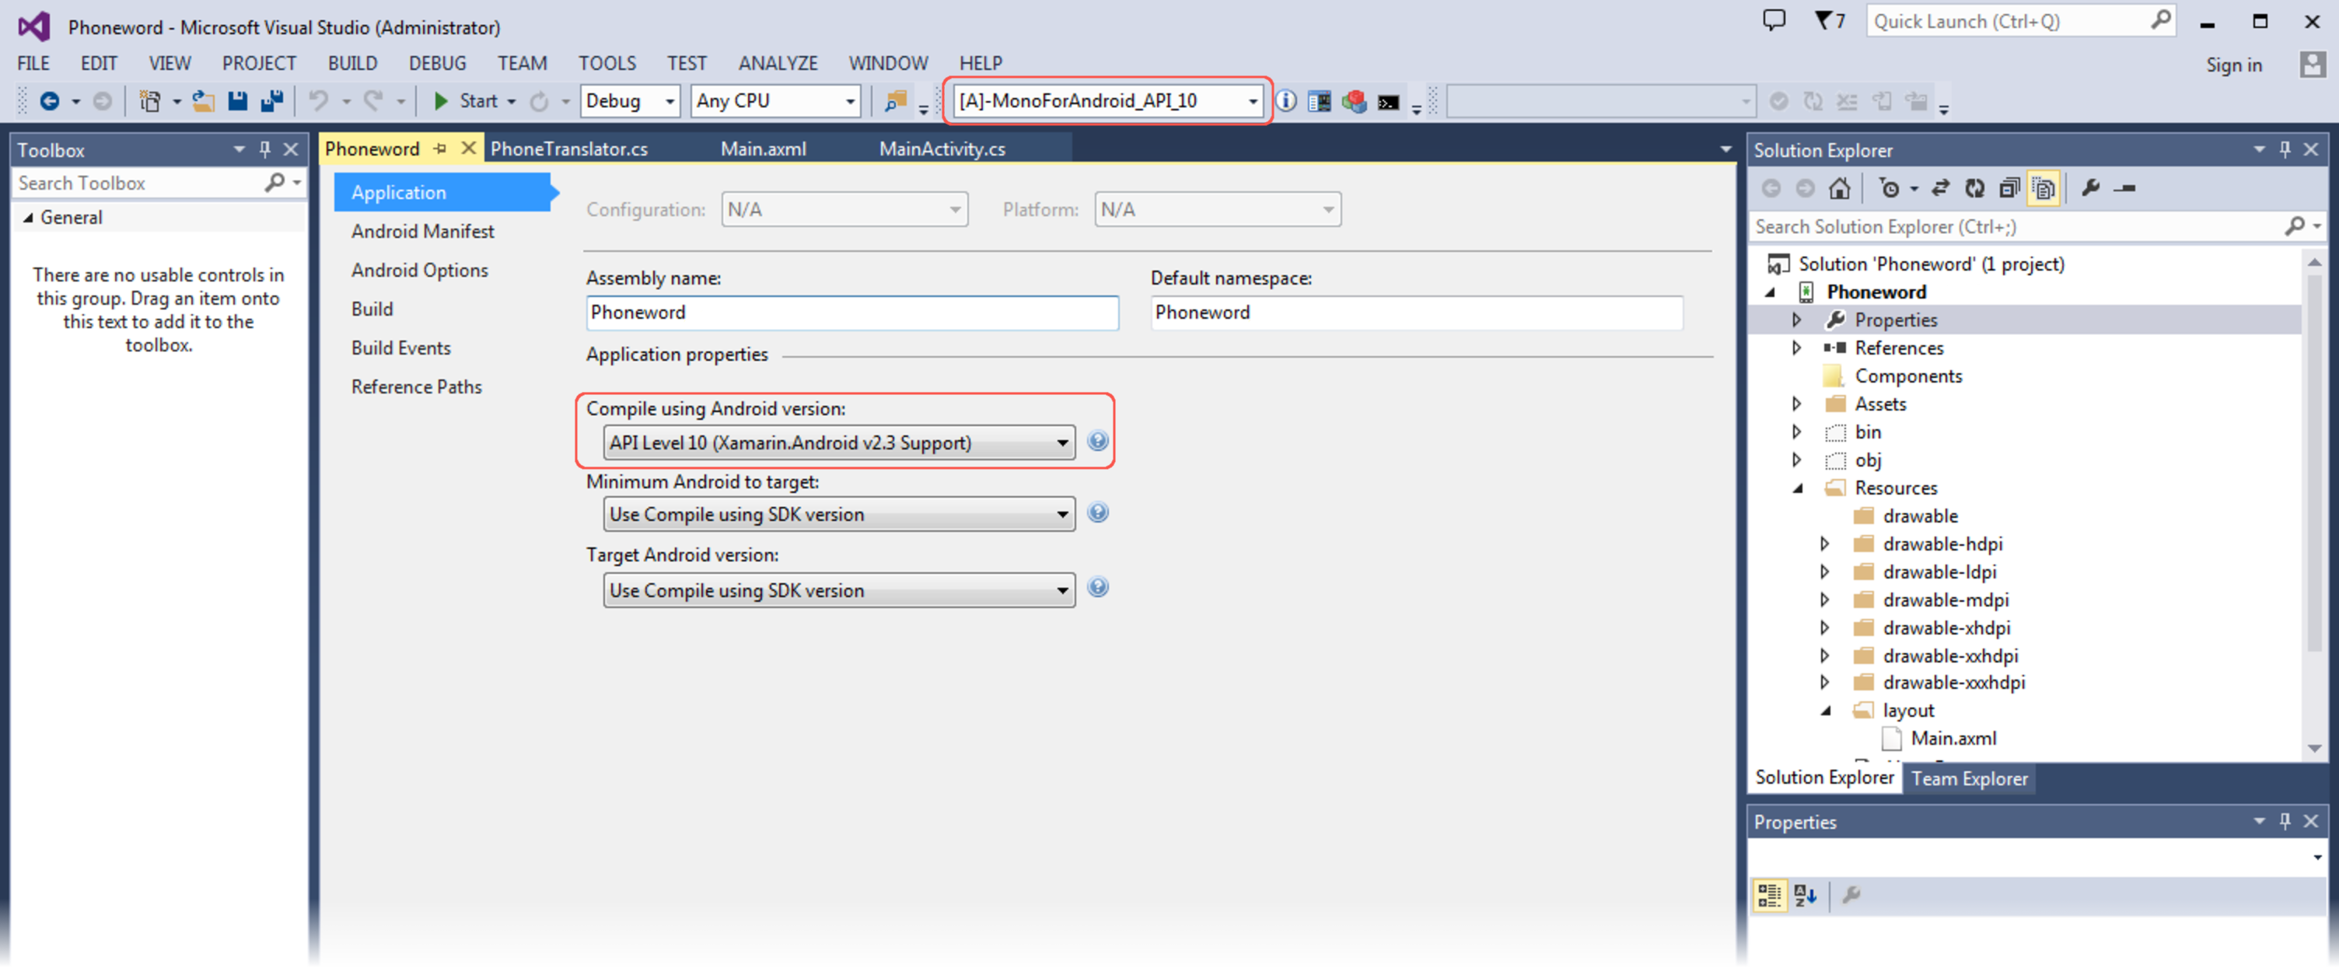The height and width of the screenshot is (968, 2339).
Task: Click the Properties wrench in Solution Explorer toolbar
Action: 2090,189
